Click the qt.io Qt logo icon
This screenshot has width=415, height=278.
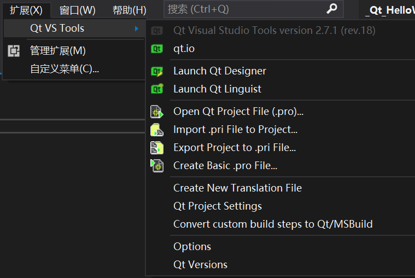(157, 49)
